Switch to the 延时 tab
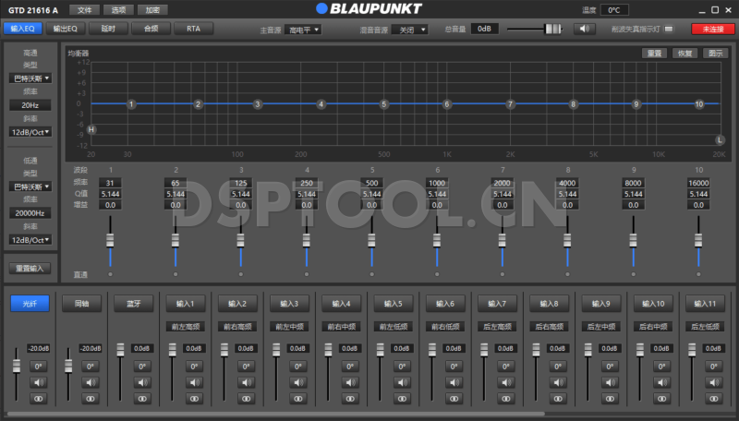This screenshot has width=739, height=421. [108, 29]
